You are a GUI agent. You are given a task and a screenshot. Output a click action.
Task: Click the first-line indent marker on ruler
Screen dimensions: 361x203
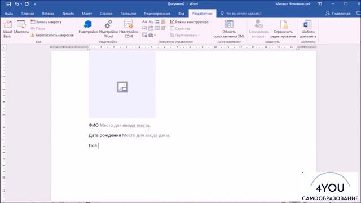[89, 46]
